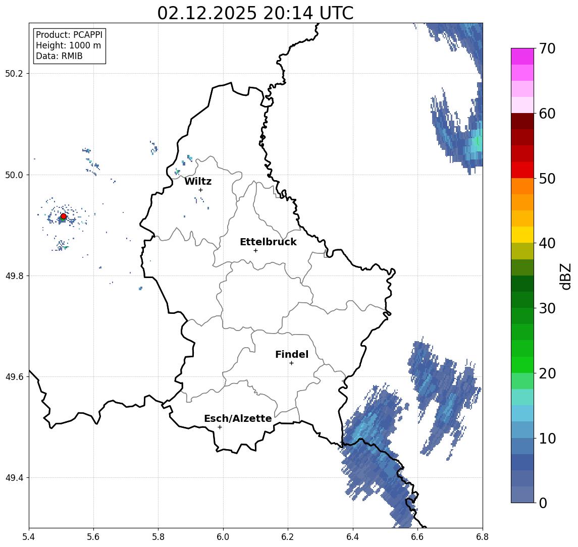Pick the bright green swatch above 20
The height and width of the screenshot is (547, 578).
point(522,364)
